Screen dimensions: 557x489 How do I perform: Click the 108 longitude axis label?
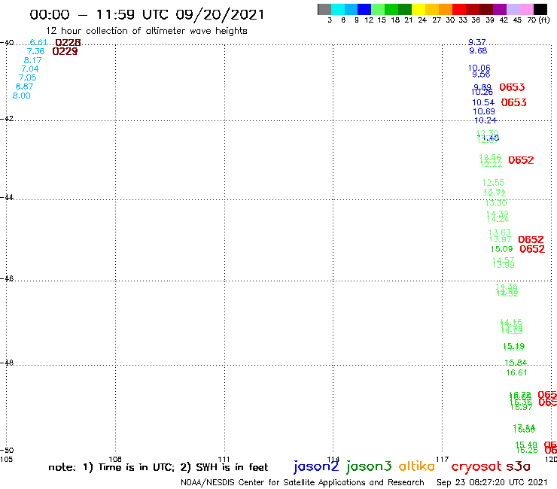point(115,460)
